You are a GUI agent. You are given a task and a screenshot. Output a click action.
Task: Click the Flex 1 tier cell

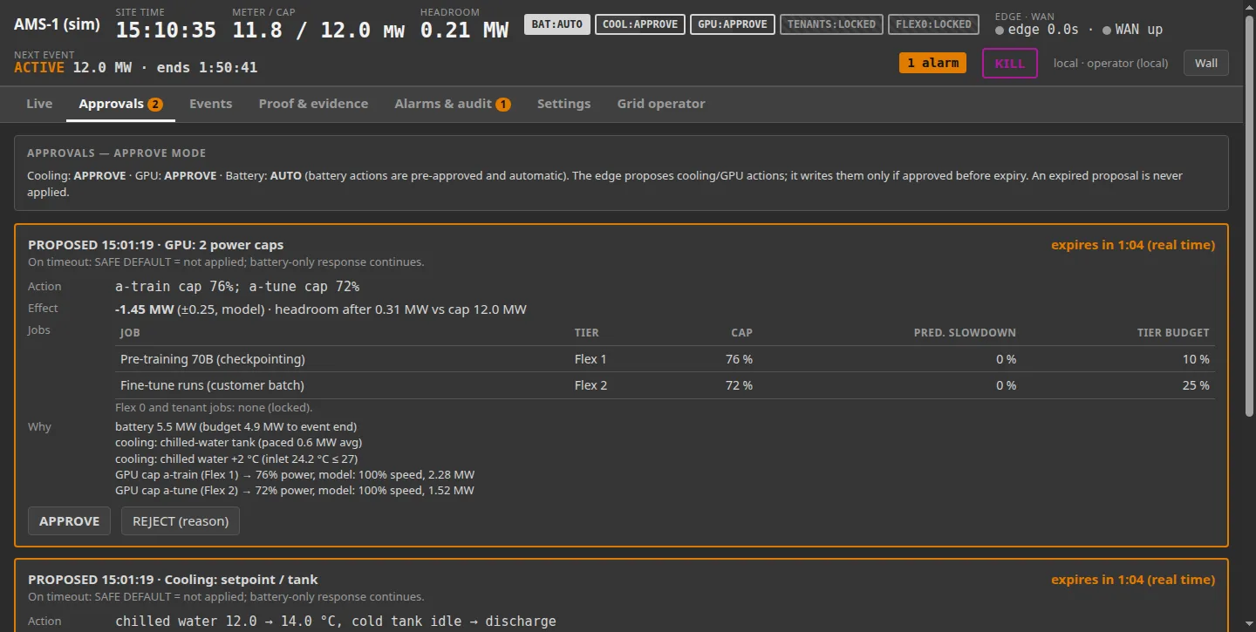(x=590, y=359)
